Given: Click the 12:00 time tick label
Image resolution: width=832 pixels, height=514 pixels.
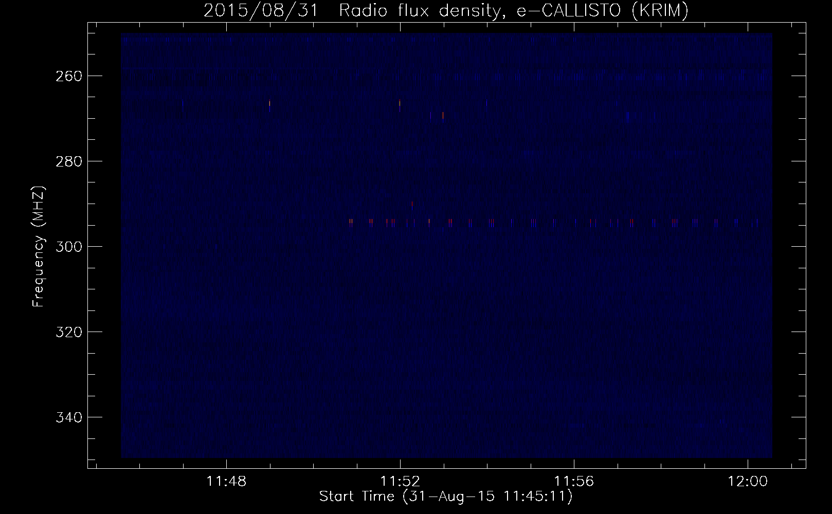Looking at the screenshot, I should click(748, 482).
